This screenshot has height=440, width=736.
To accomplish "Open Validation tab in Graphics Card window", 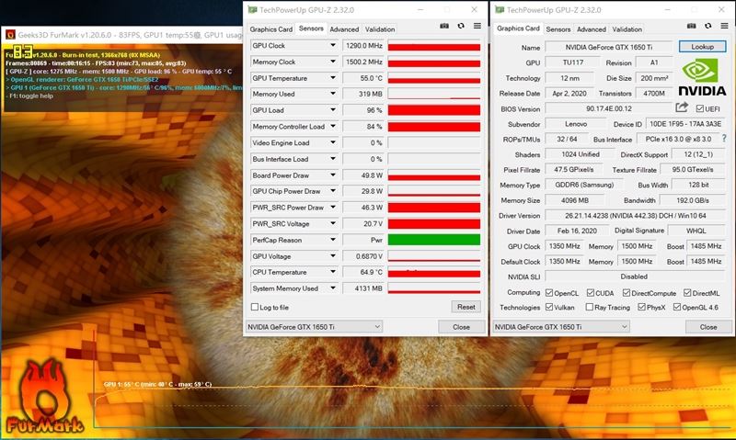I will [x=627, y=29].
